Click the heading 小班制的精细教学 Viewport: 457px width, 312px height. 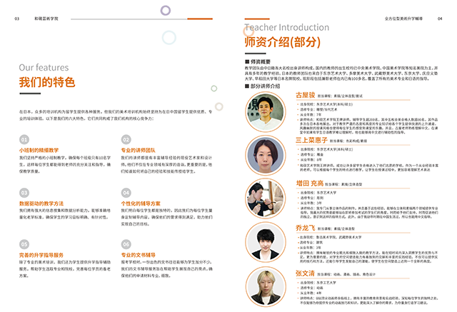click(39, 151)
